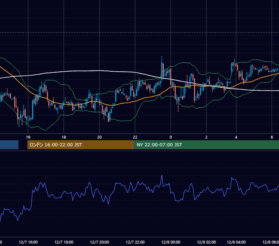Screen dimensions: 279x246
Task: Click the 12/7 16:00 date label
Action: coord(28,242)
